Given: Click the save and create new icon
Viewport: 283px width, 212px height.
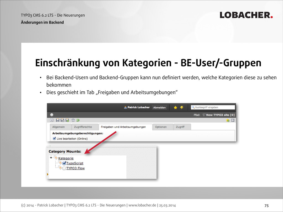Looking at the screenshot, I should [x=67, y=120].
